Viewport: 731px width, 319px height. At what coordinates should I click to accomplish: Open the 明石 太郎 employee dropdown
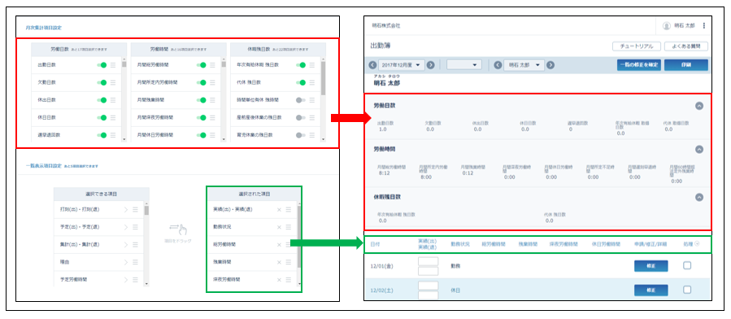coord(524,65)
